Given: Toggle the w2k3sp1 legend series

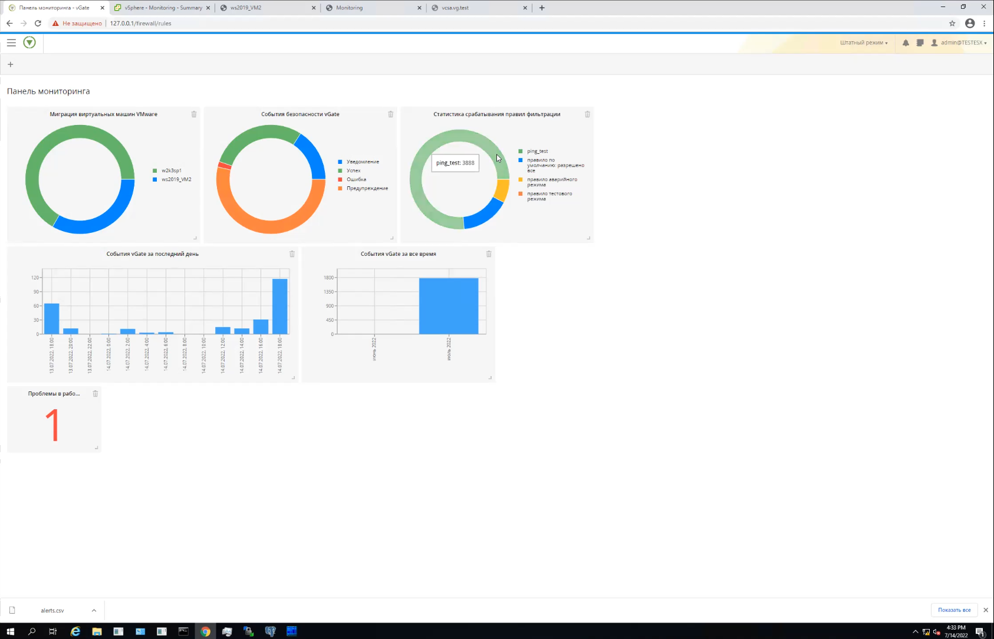Looking at the screenshot, I should pyautogui.click(x=167, y=170).
